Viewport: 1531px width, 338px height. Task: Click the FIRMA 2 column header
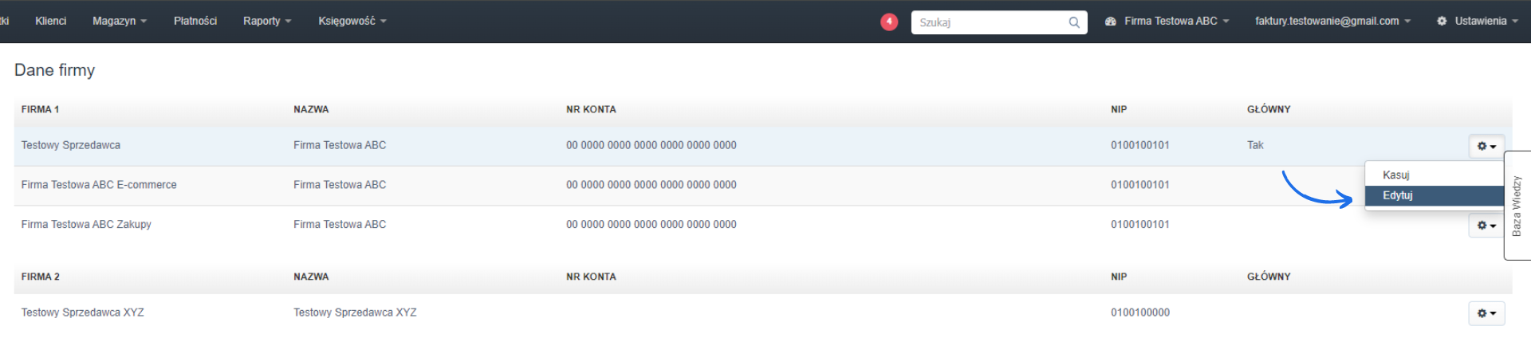tap(41, 277)
